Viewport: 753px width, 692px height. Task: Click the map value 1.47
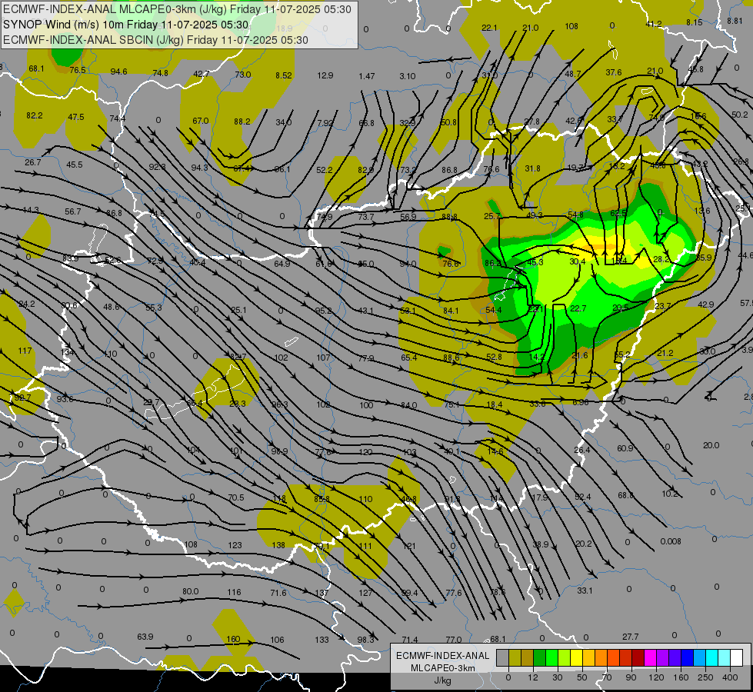(366, 76)
